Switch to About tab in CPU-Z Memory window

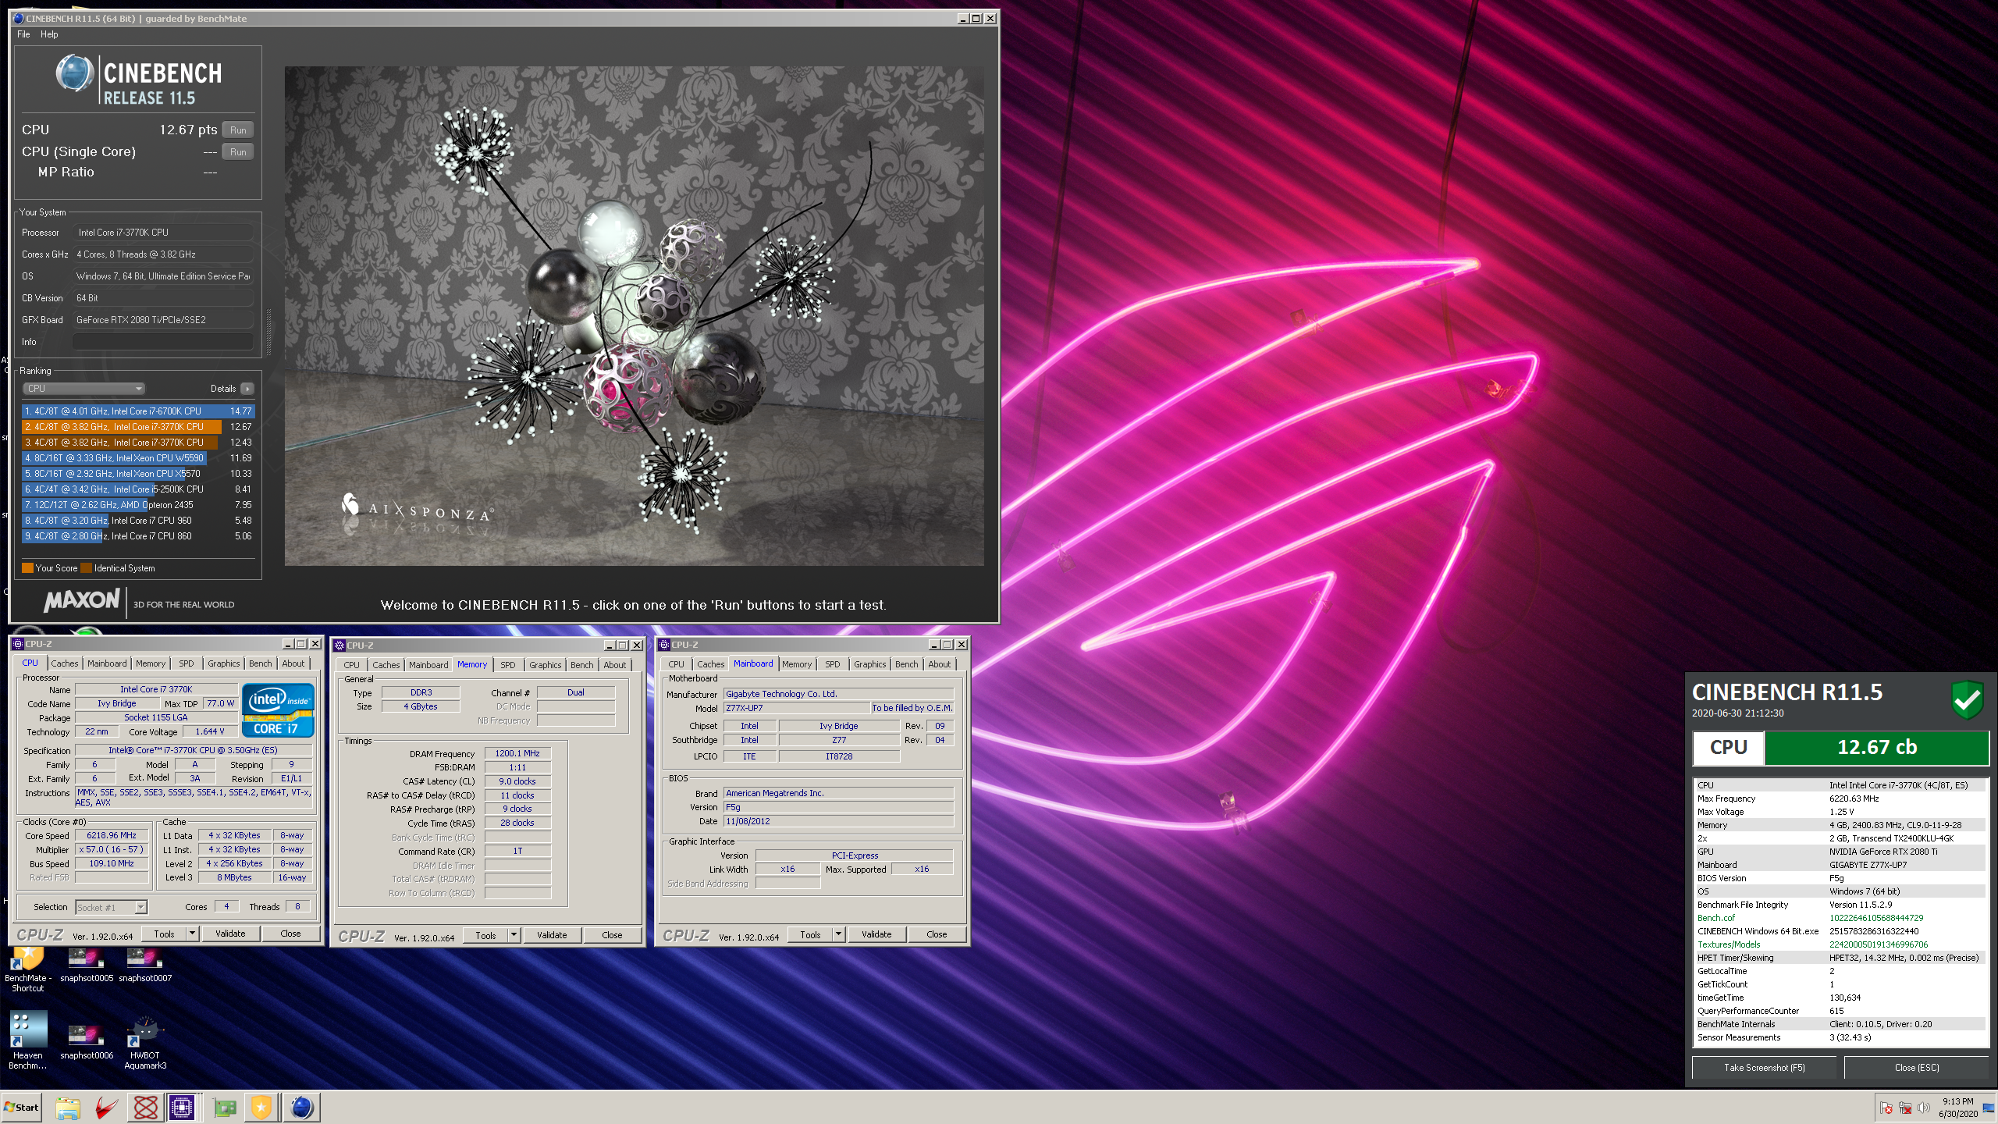click(x=615, y=665)
